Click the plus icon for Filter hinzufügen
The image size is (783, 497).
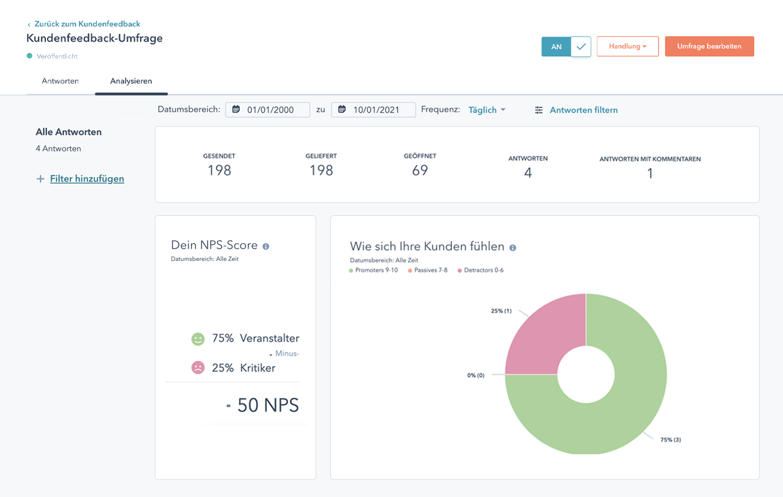pos(40,179)
